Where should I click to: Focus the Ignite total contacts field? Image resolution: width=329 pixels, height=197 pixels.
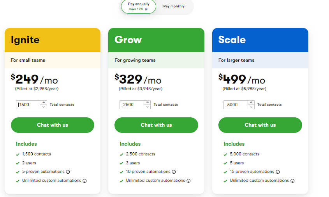[28, 105]
